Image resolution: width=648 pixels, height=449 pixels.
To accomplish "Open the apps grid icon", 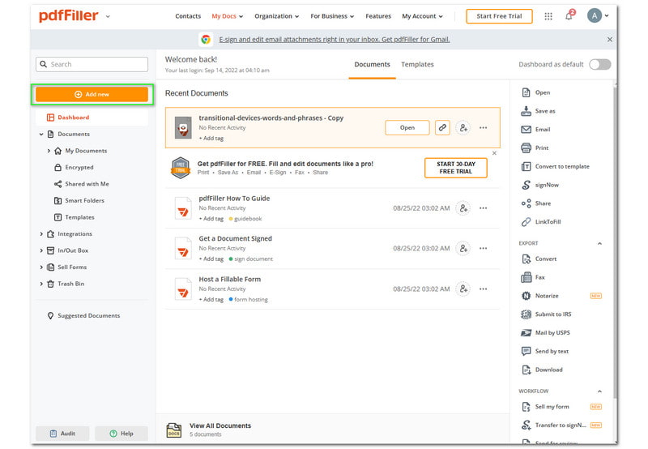I will (548, 16).
